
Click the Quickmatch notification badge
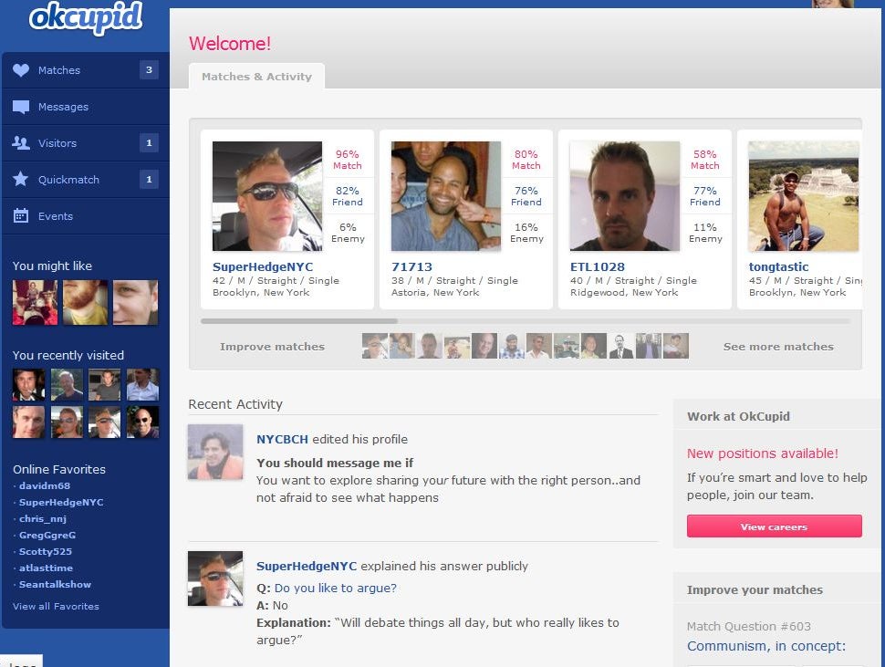coord(149,180)
